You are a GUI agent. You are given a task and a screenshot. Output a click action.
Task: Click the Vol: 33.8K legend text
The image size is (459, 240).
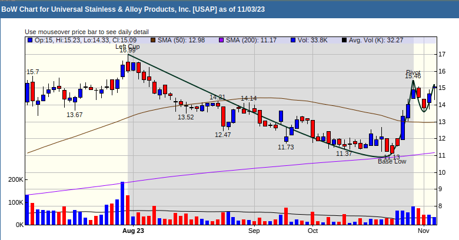pos(312,40)
